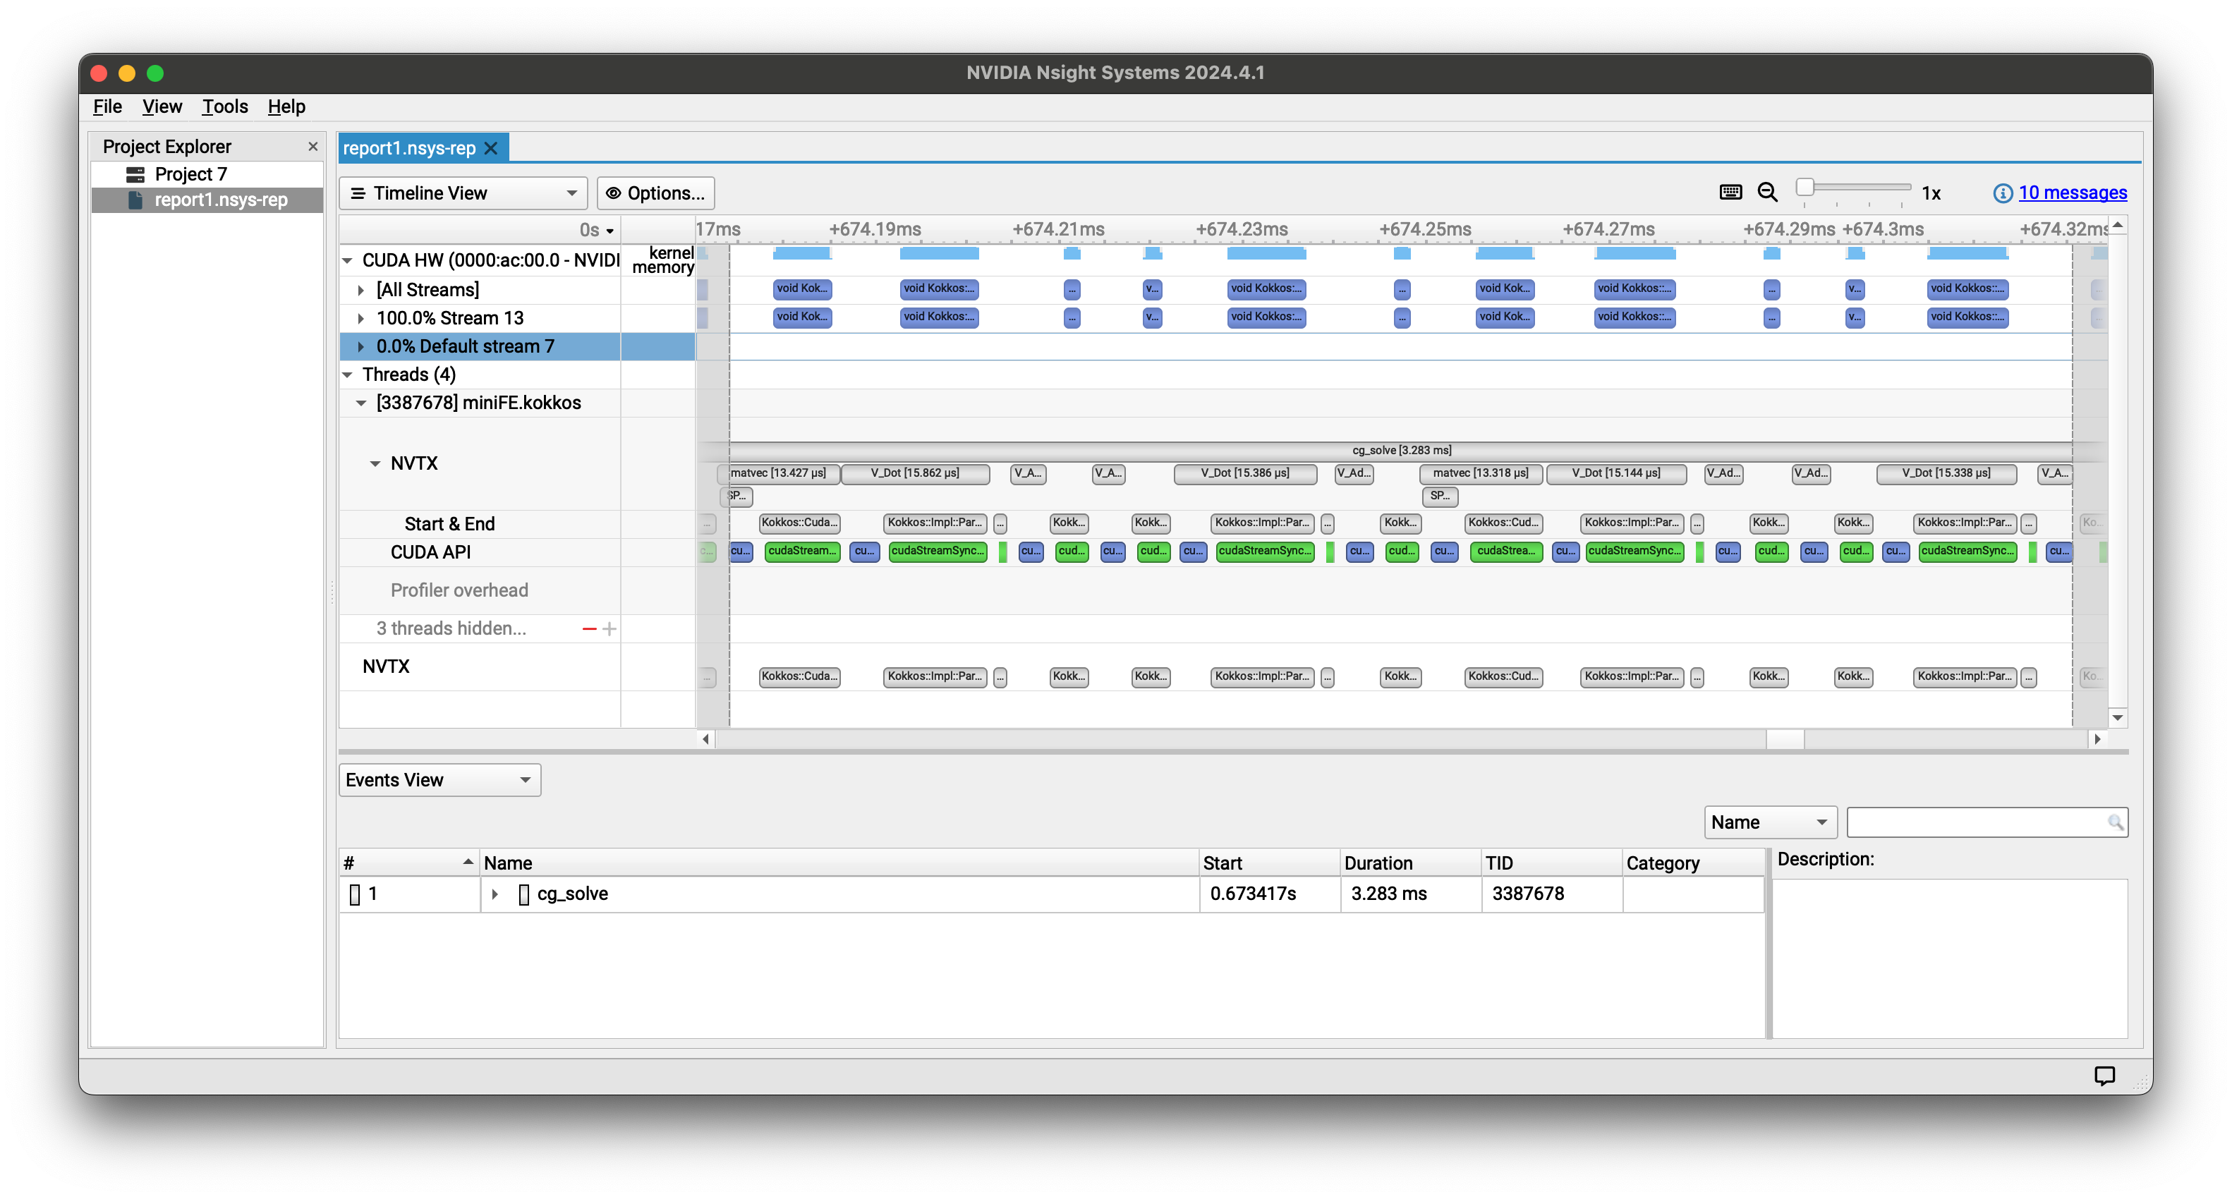Expand the 0.0% Default stream 7 row
The image size is (2232, 1199).
tap(361, 346)
